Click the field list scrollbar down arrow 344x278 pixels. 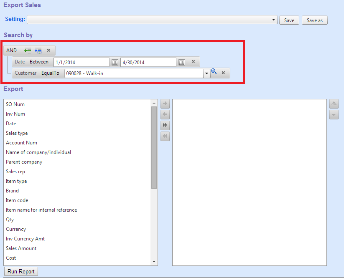tap(154, 262)
